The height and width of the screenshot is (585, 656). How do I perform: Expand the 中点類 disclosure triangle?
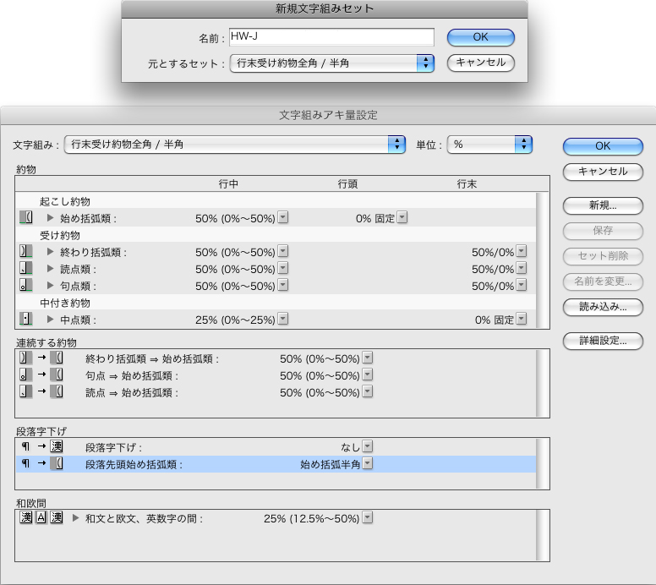pos(50,320)
